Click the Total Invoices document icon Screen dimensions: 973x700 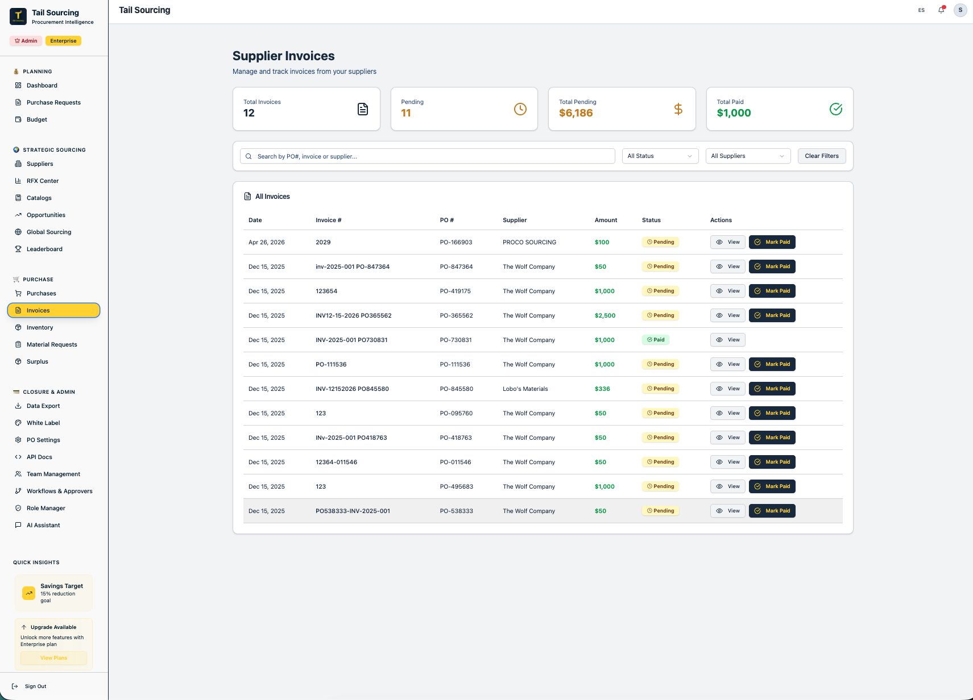pyautogui.click(x=363, y=109)
